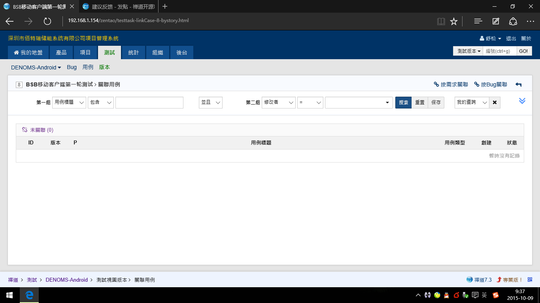Viewport: 540px width, 303px height.
Task: Click the 保存 save query button
Action: point(436,103)
